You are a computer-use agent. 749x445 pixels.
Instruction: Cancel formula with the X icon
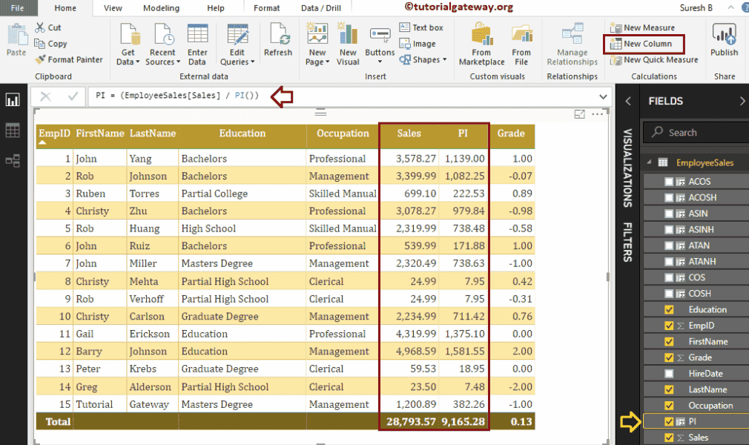(46, 96)
